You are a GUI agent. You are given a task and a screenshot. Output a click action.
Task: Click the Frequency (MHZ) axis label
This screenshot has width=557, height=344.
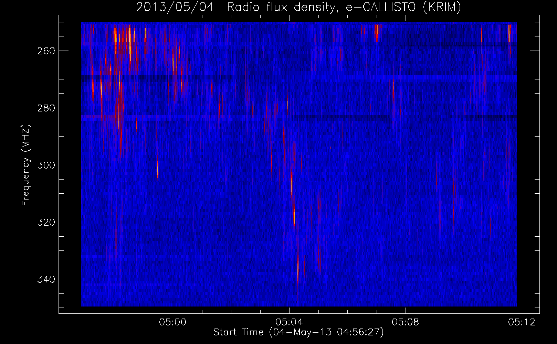26,165
